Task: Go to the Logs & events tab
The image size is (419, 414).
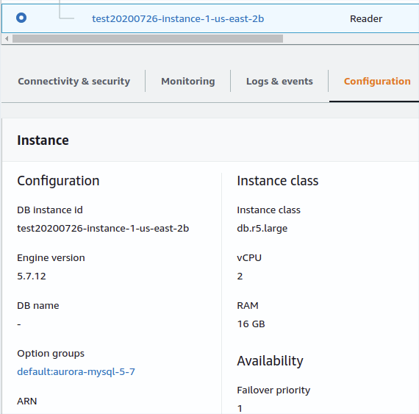Action: tap(279, 81)
